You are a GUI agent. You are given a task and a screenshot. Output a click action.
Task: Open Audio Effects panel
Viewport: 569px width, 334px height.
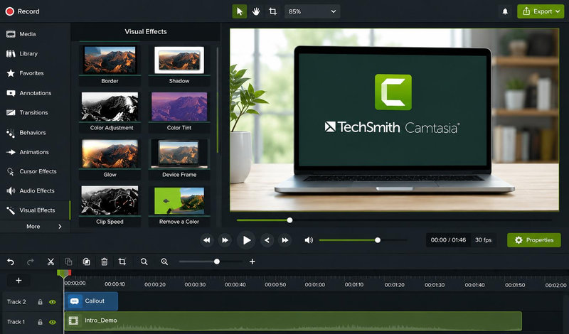pos(35,190)
